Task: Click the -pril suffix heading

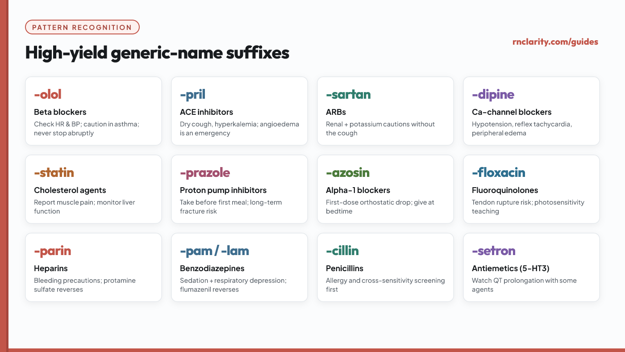Action: pos(192,95)
